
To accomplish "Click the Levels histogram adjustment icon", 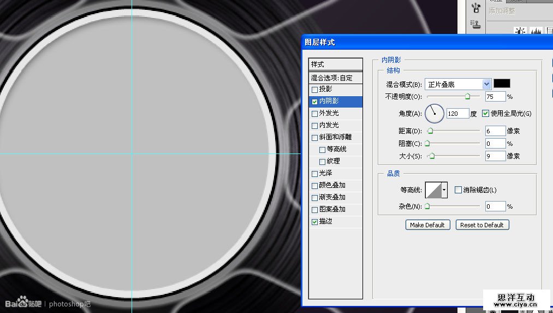I will [x=536, y=31].
